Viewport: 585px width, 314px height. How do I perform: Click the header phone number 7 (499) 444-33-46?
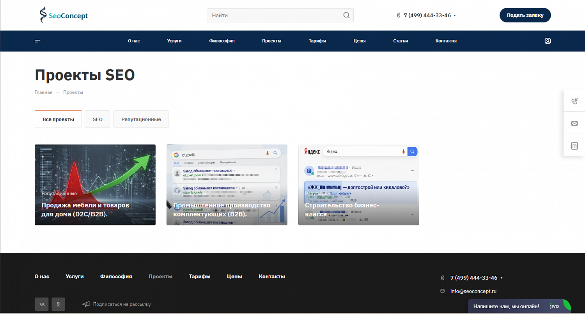(427, 16)
